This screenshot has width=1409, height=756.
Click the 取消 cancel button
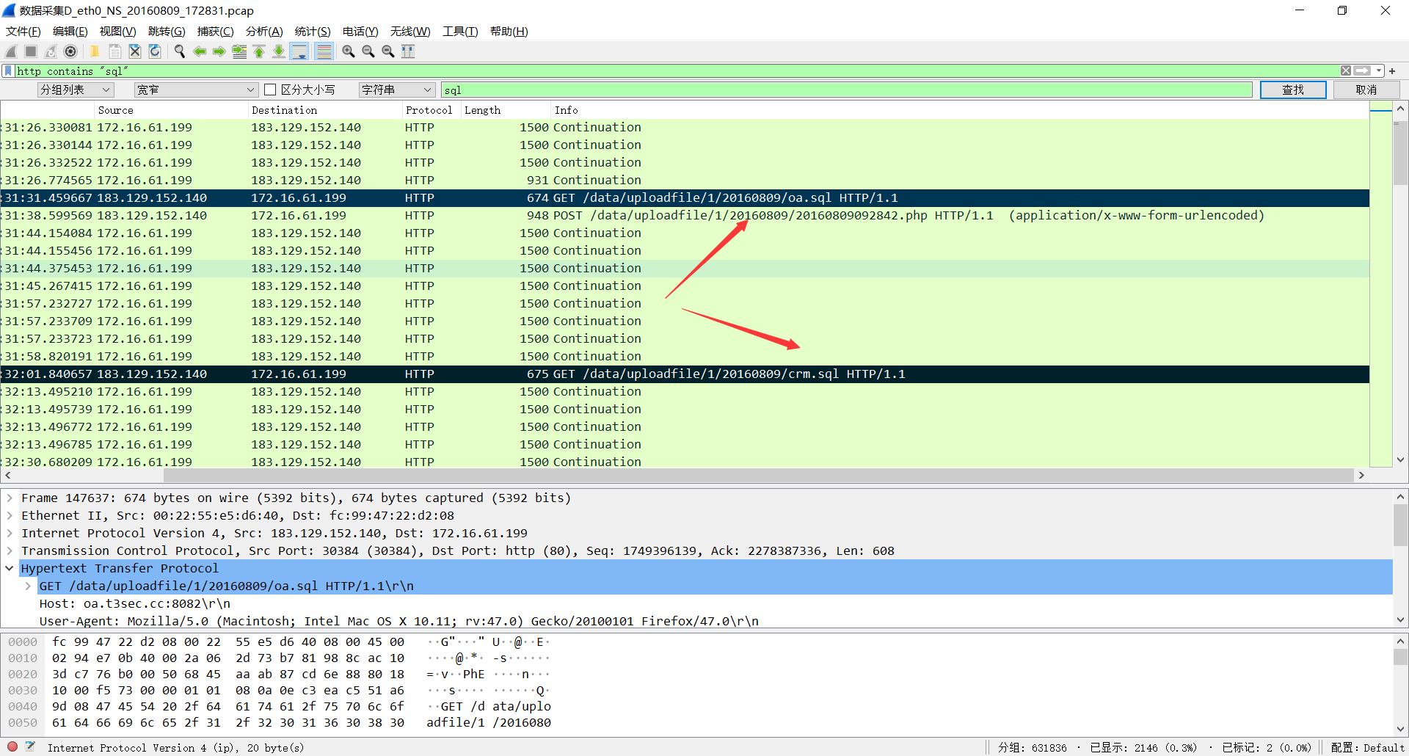1366,90
